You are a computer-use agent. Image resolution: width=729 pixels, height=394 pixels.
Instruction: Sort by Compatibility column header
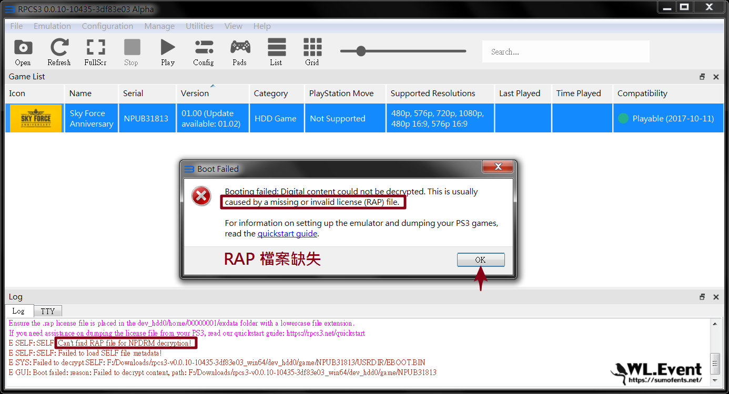click(x=668, y=94)
